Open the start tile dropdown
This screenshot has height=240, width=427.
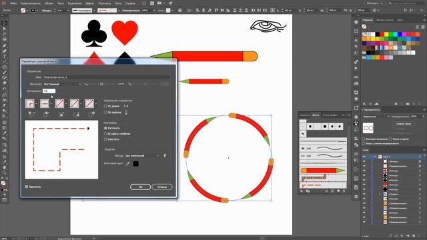[81, 103]
